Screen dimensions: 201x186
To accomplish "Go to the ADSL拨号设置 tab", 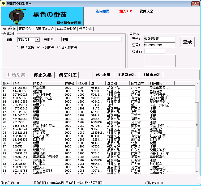I will [66, 29].
